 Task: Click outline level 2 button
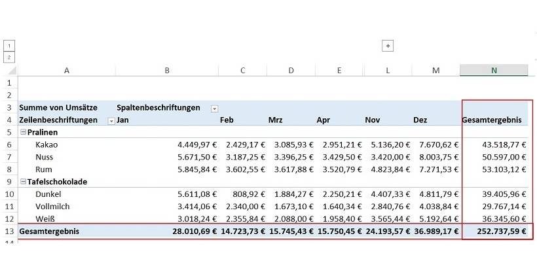pos(9,57)
